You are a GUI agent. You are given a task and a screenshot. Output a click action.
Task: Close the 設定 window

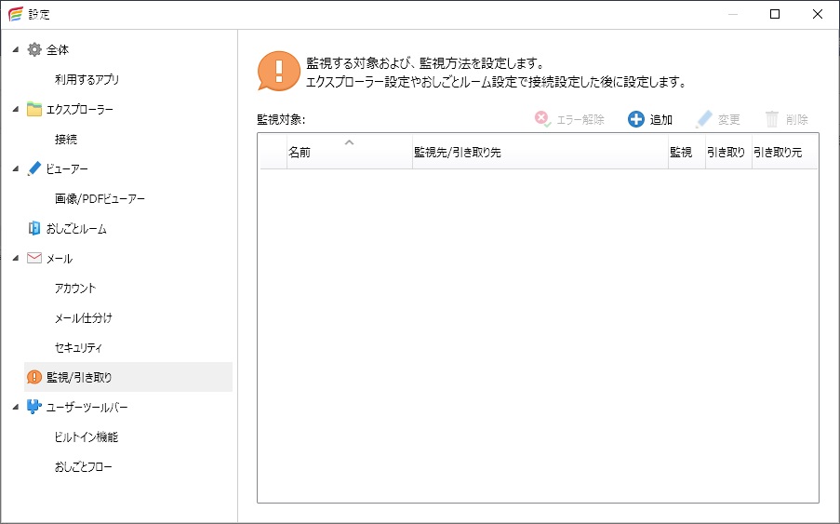point(818,15)
